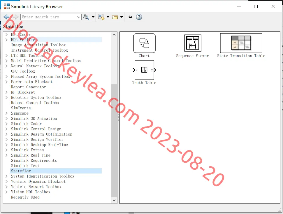Maximize the Library Browser window
This screenshot has width=283, height=214.
point(256,6)
